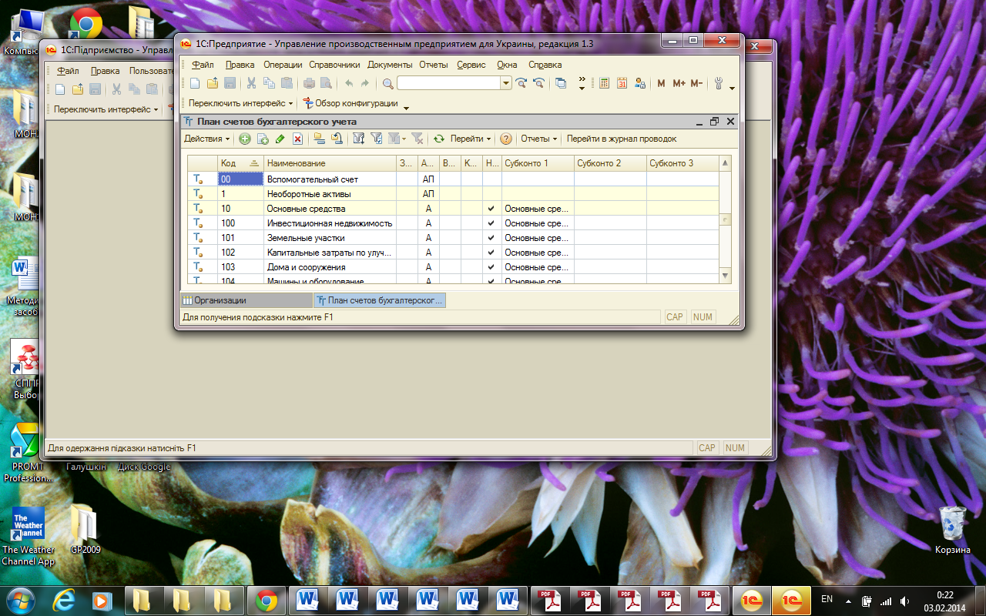Open the Операции menu

[x=283, y=65]
